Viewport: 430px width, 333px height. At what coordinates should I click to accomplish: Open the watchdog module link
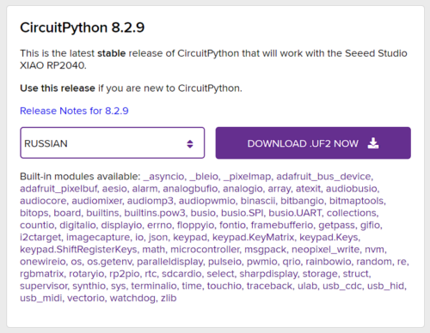pyautogui.click(x=132, y=298)
